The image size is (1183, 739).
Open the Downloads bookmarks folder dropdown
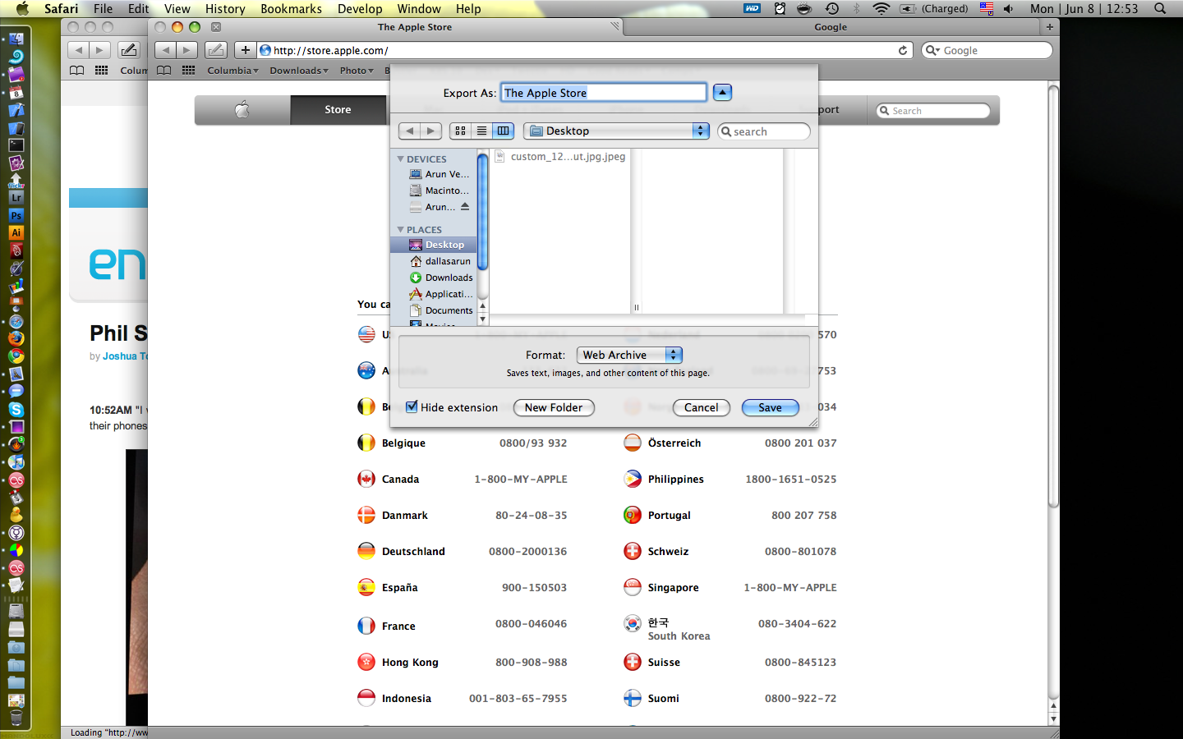(x=299, y=71)
